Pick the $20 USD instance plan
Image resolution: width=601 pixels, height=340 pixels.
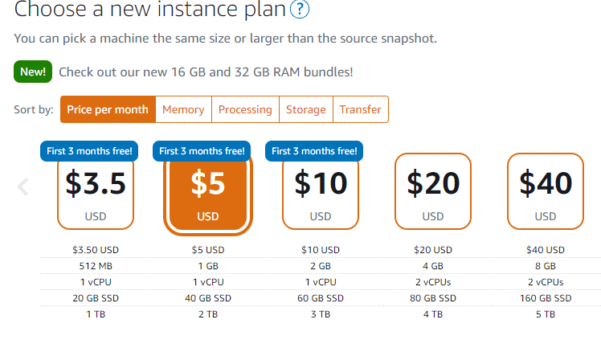(433, 191)
